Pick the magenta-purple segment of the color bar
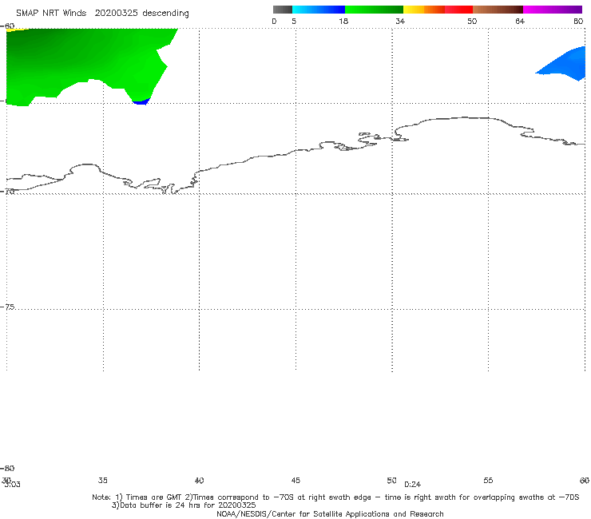Image resolution: width=591 pixels, height=519 pixels. (x=553, y=10)
